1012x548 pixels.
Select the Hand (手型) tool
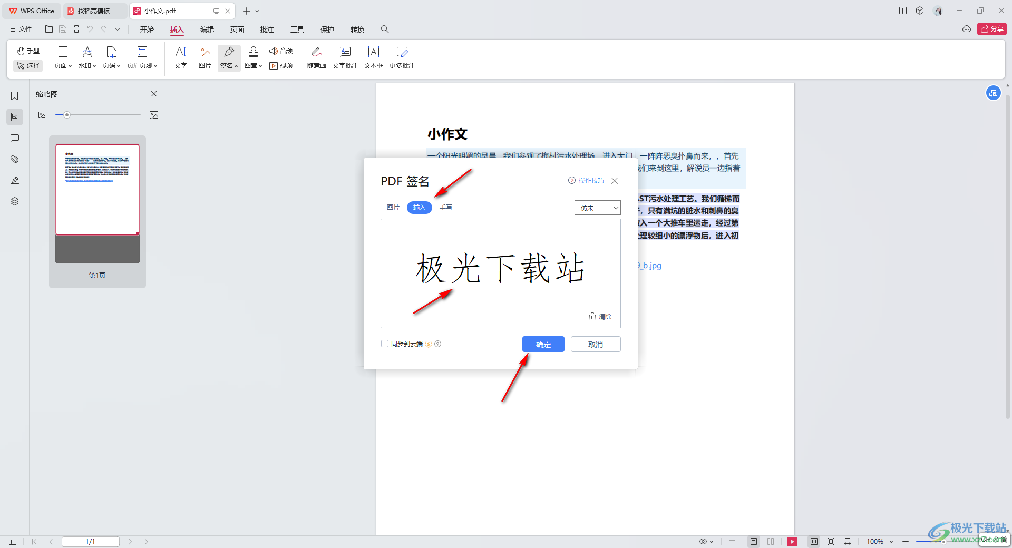click(28, 51)
